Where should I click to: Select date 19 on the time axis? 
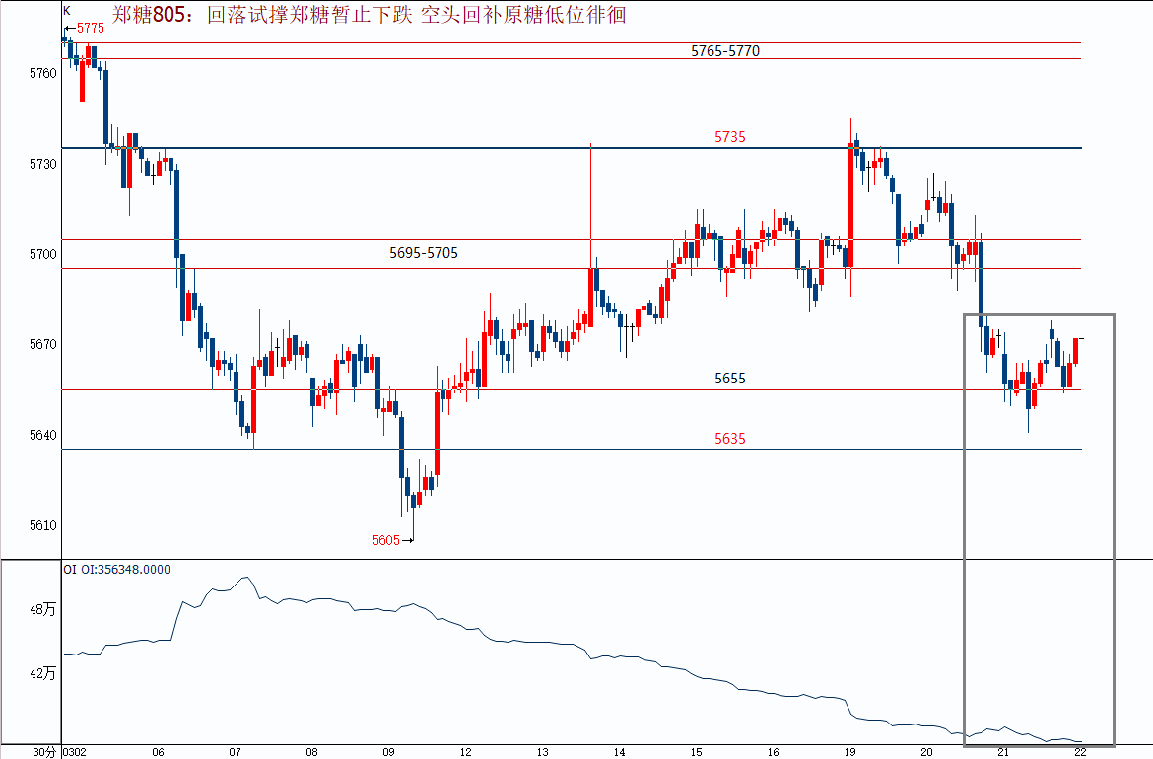[x=849, y=752]
